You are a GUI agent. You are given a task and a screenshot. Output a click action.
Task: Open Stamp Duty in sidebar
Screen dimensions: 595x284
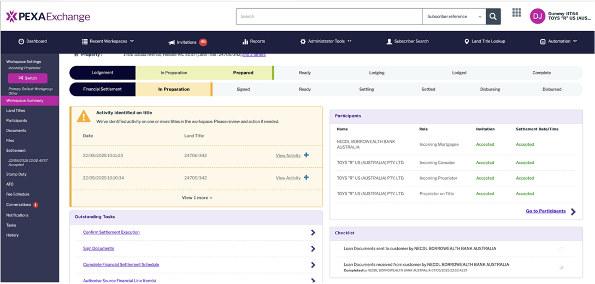point(16,174)
